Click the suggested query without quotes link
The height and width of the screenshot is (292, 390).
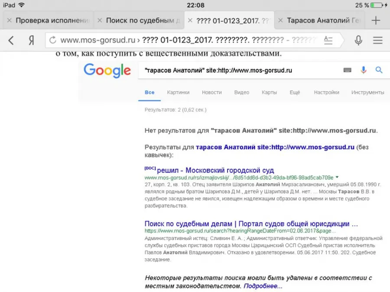pyautogui.click(x=275, y=147)
